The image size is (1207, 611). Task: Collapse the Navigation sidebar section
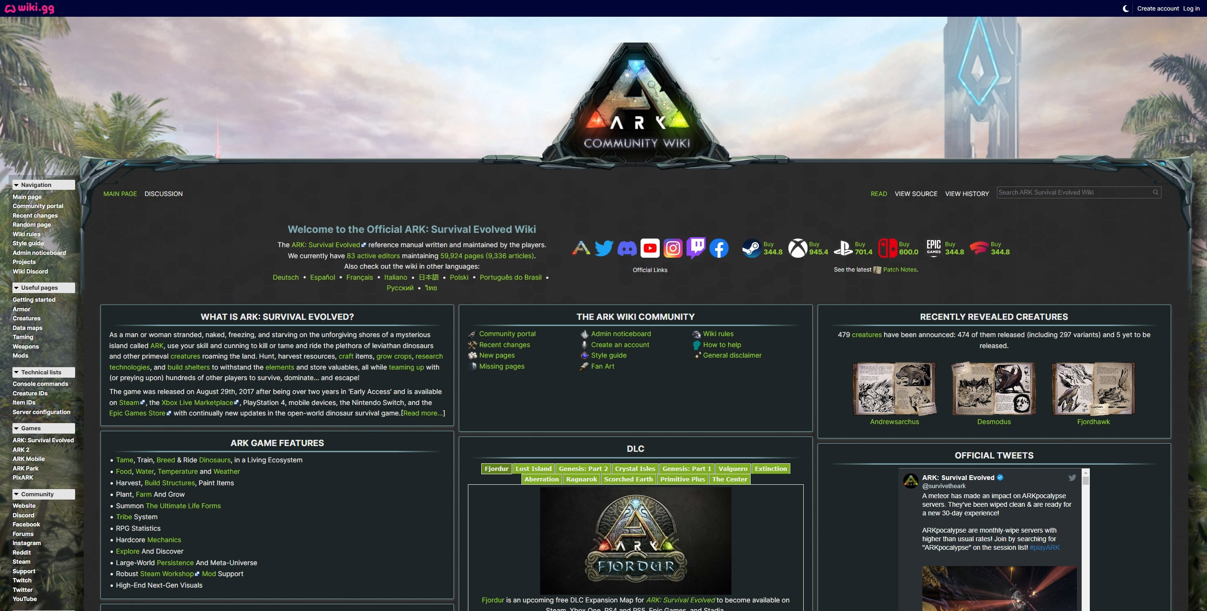tap(44, 185)
